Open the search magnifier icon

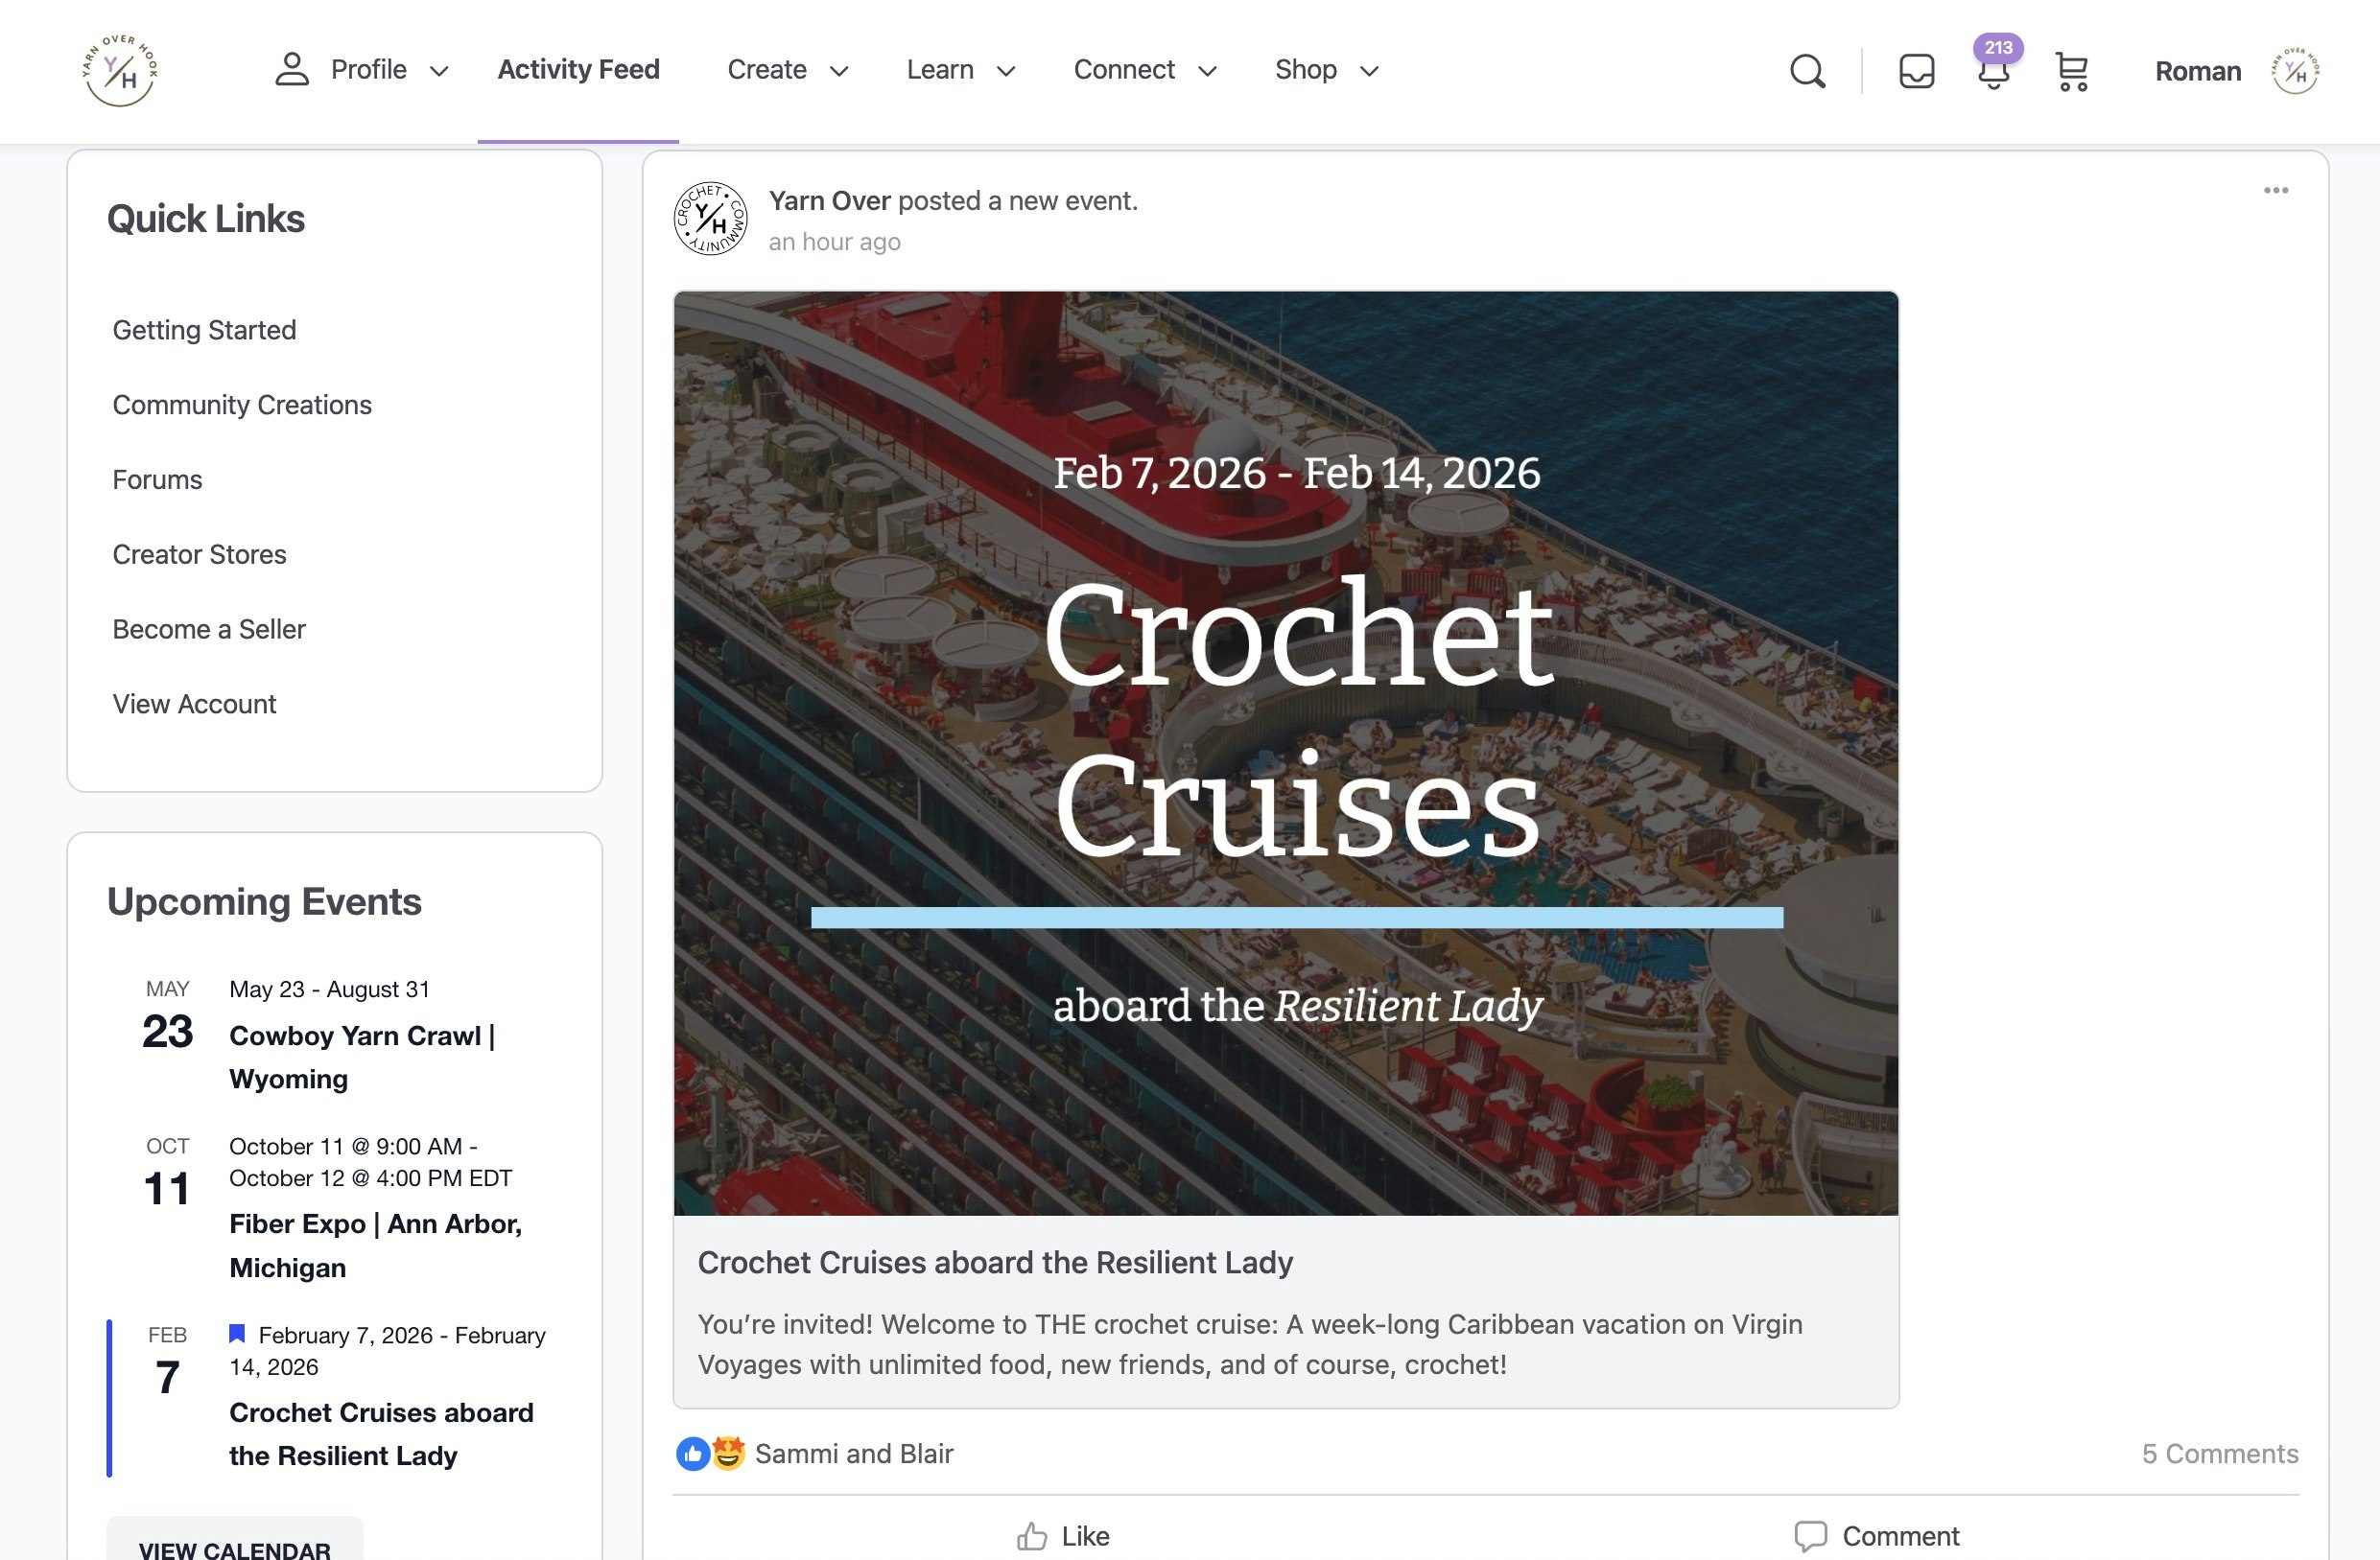[x=1807, y=71]
